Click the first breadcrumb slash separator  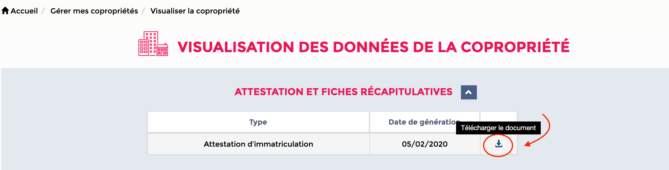click(x=44, y=11)
